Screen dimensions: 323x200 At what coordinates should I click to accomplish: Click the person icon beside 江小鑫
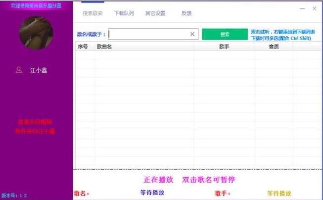(x=19, y=70)
